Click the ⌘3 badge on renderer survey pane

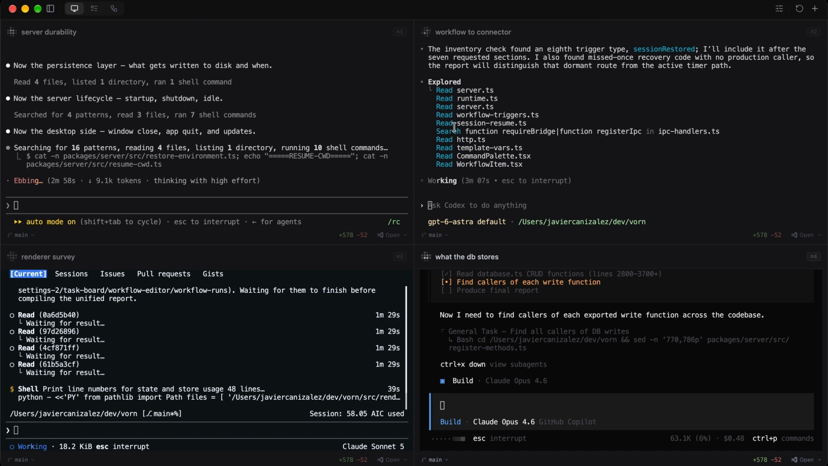click(x=400, y=257)
